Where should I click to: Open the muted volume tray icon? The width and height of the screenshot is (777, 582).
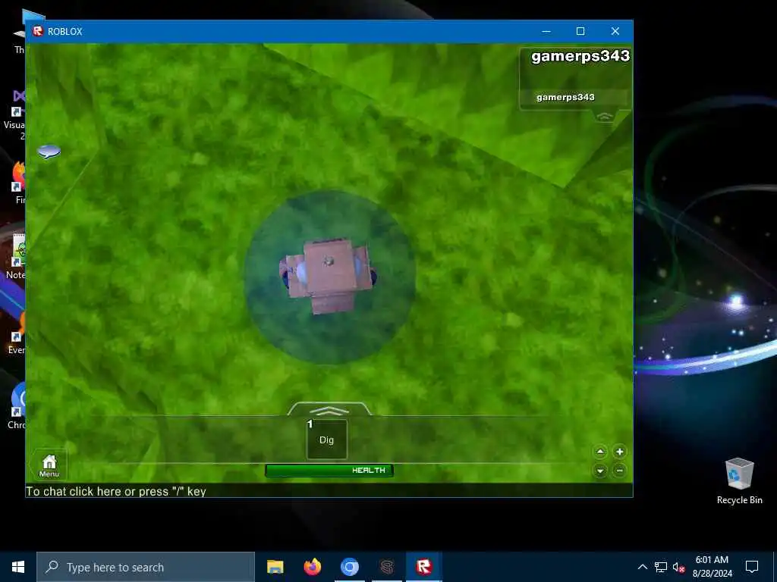(x=678, y=567)
